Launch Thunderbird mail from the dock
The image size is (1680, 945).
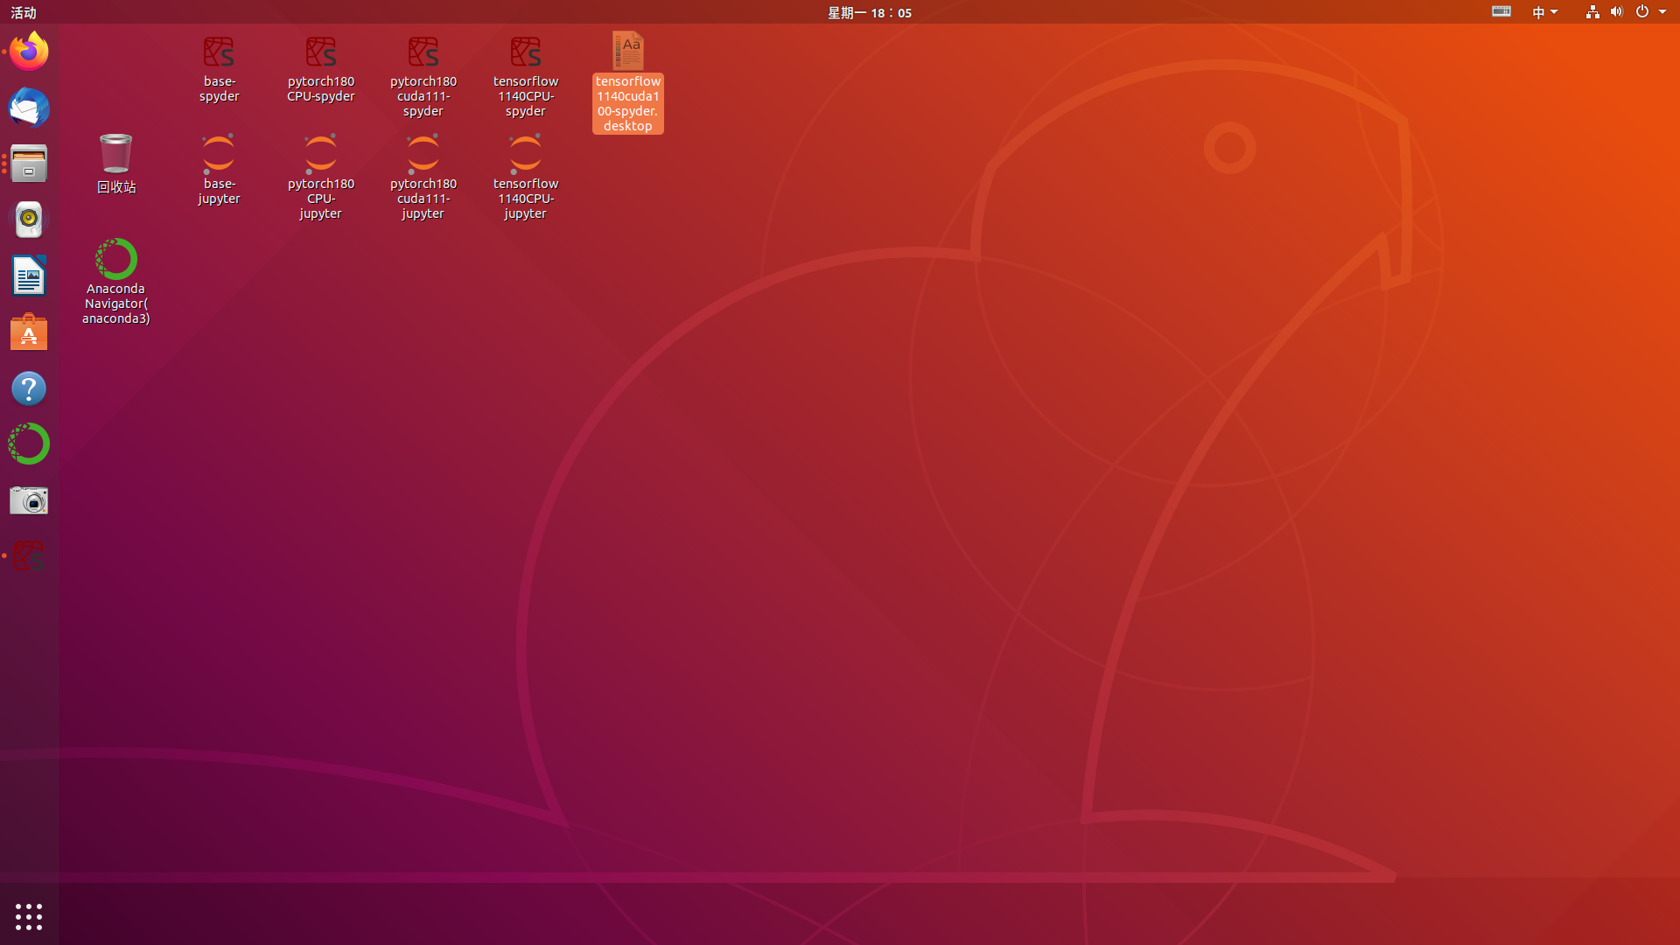(29, 108)
